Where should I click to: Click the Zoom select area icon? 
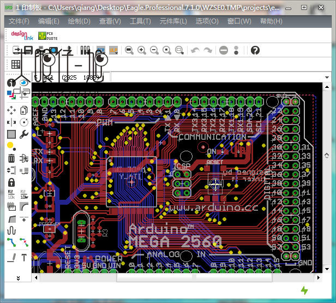pos(179,50)
